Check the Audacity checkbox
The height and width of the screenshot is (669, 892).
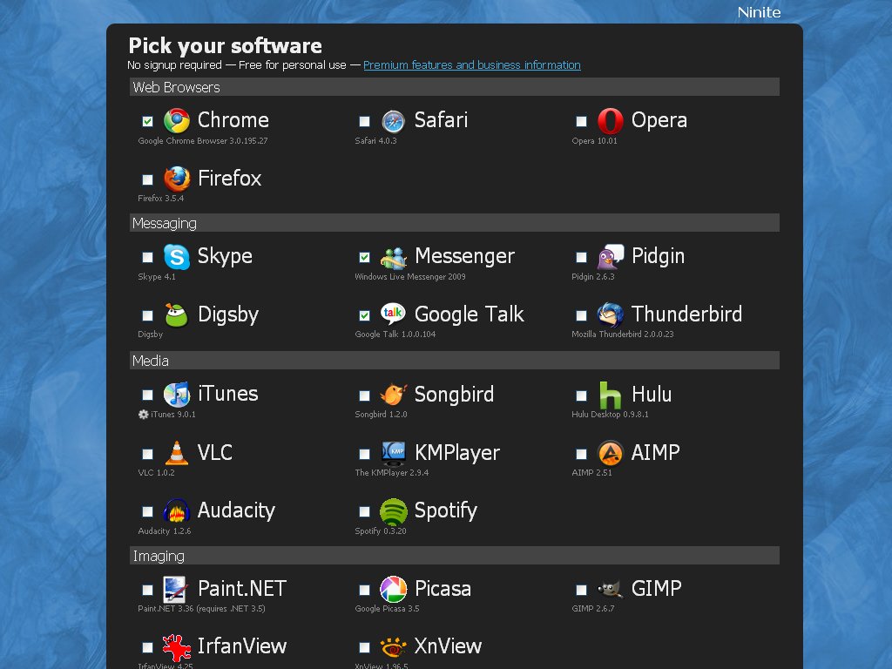click(148, 512)
